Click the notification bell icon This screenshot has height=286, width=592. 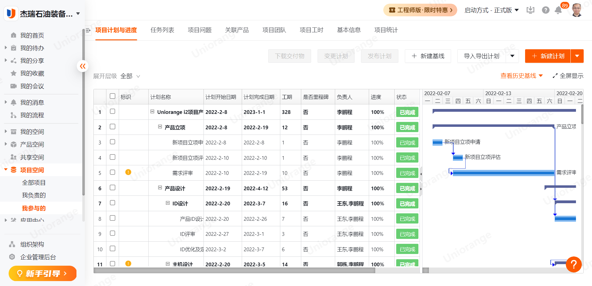click(x=558, y=10)
